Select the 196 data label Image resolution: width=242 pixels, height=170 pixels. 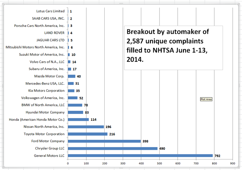click(x=108, y=127)
